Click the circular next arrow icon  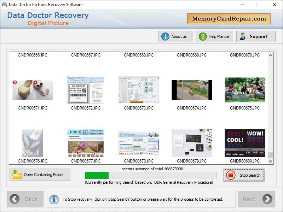(x=268, y=199)
